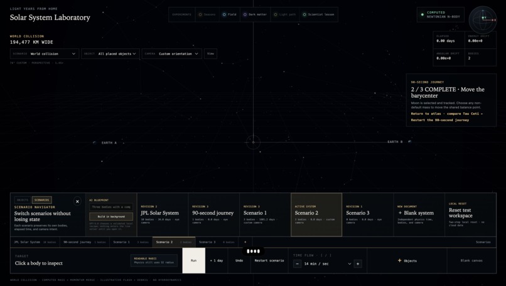This screenshot has width=506, height=286.
Task: Click the Earth B planet marker
Action: click(409, 142)
